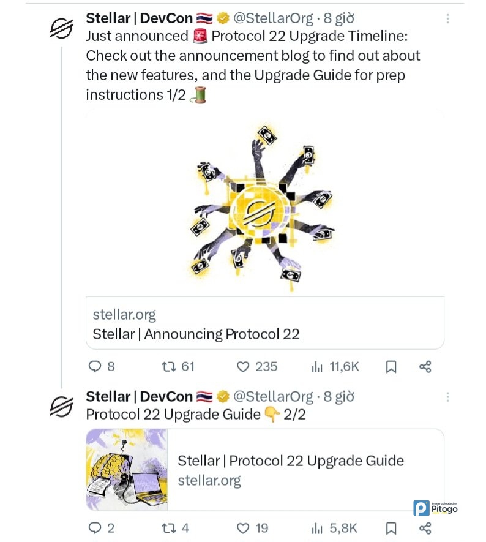
Task: Open Stellar profile avatar on second tweet
Action: 61,407
